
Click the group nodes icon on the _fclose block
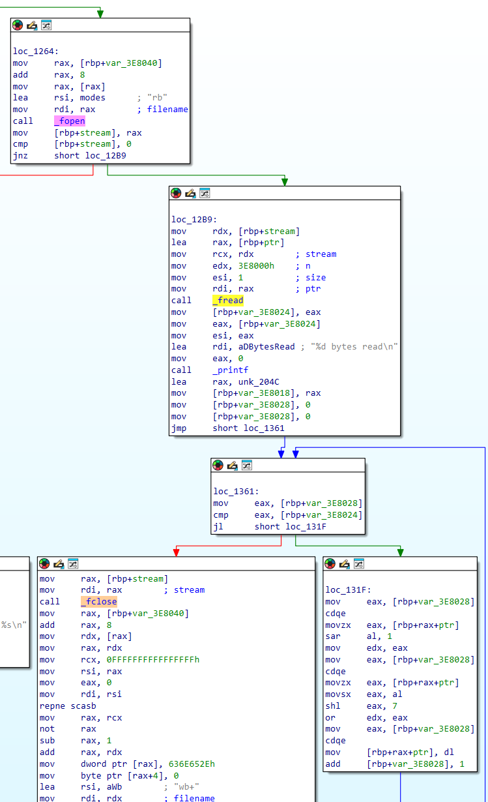(x=73, y=563)
